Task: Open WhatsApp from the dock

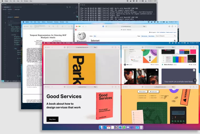Action: (x=124, y=127)
